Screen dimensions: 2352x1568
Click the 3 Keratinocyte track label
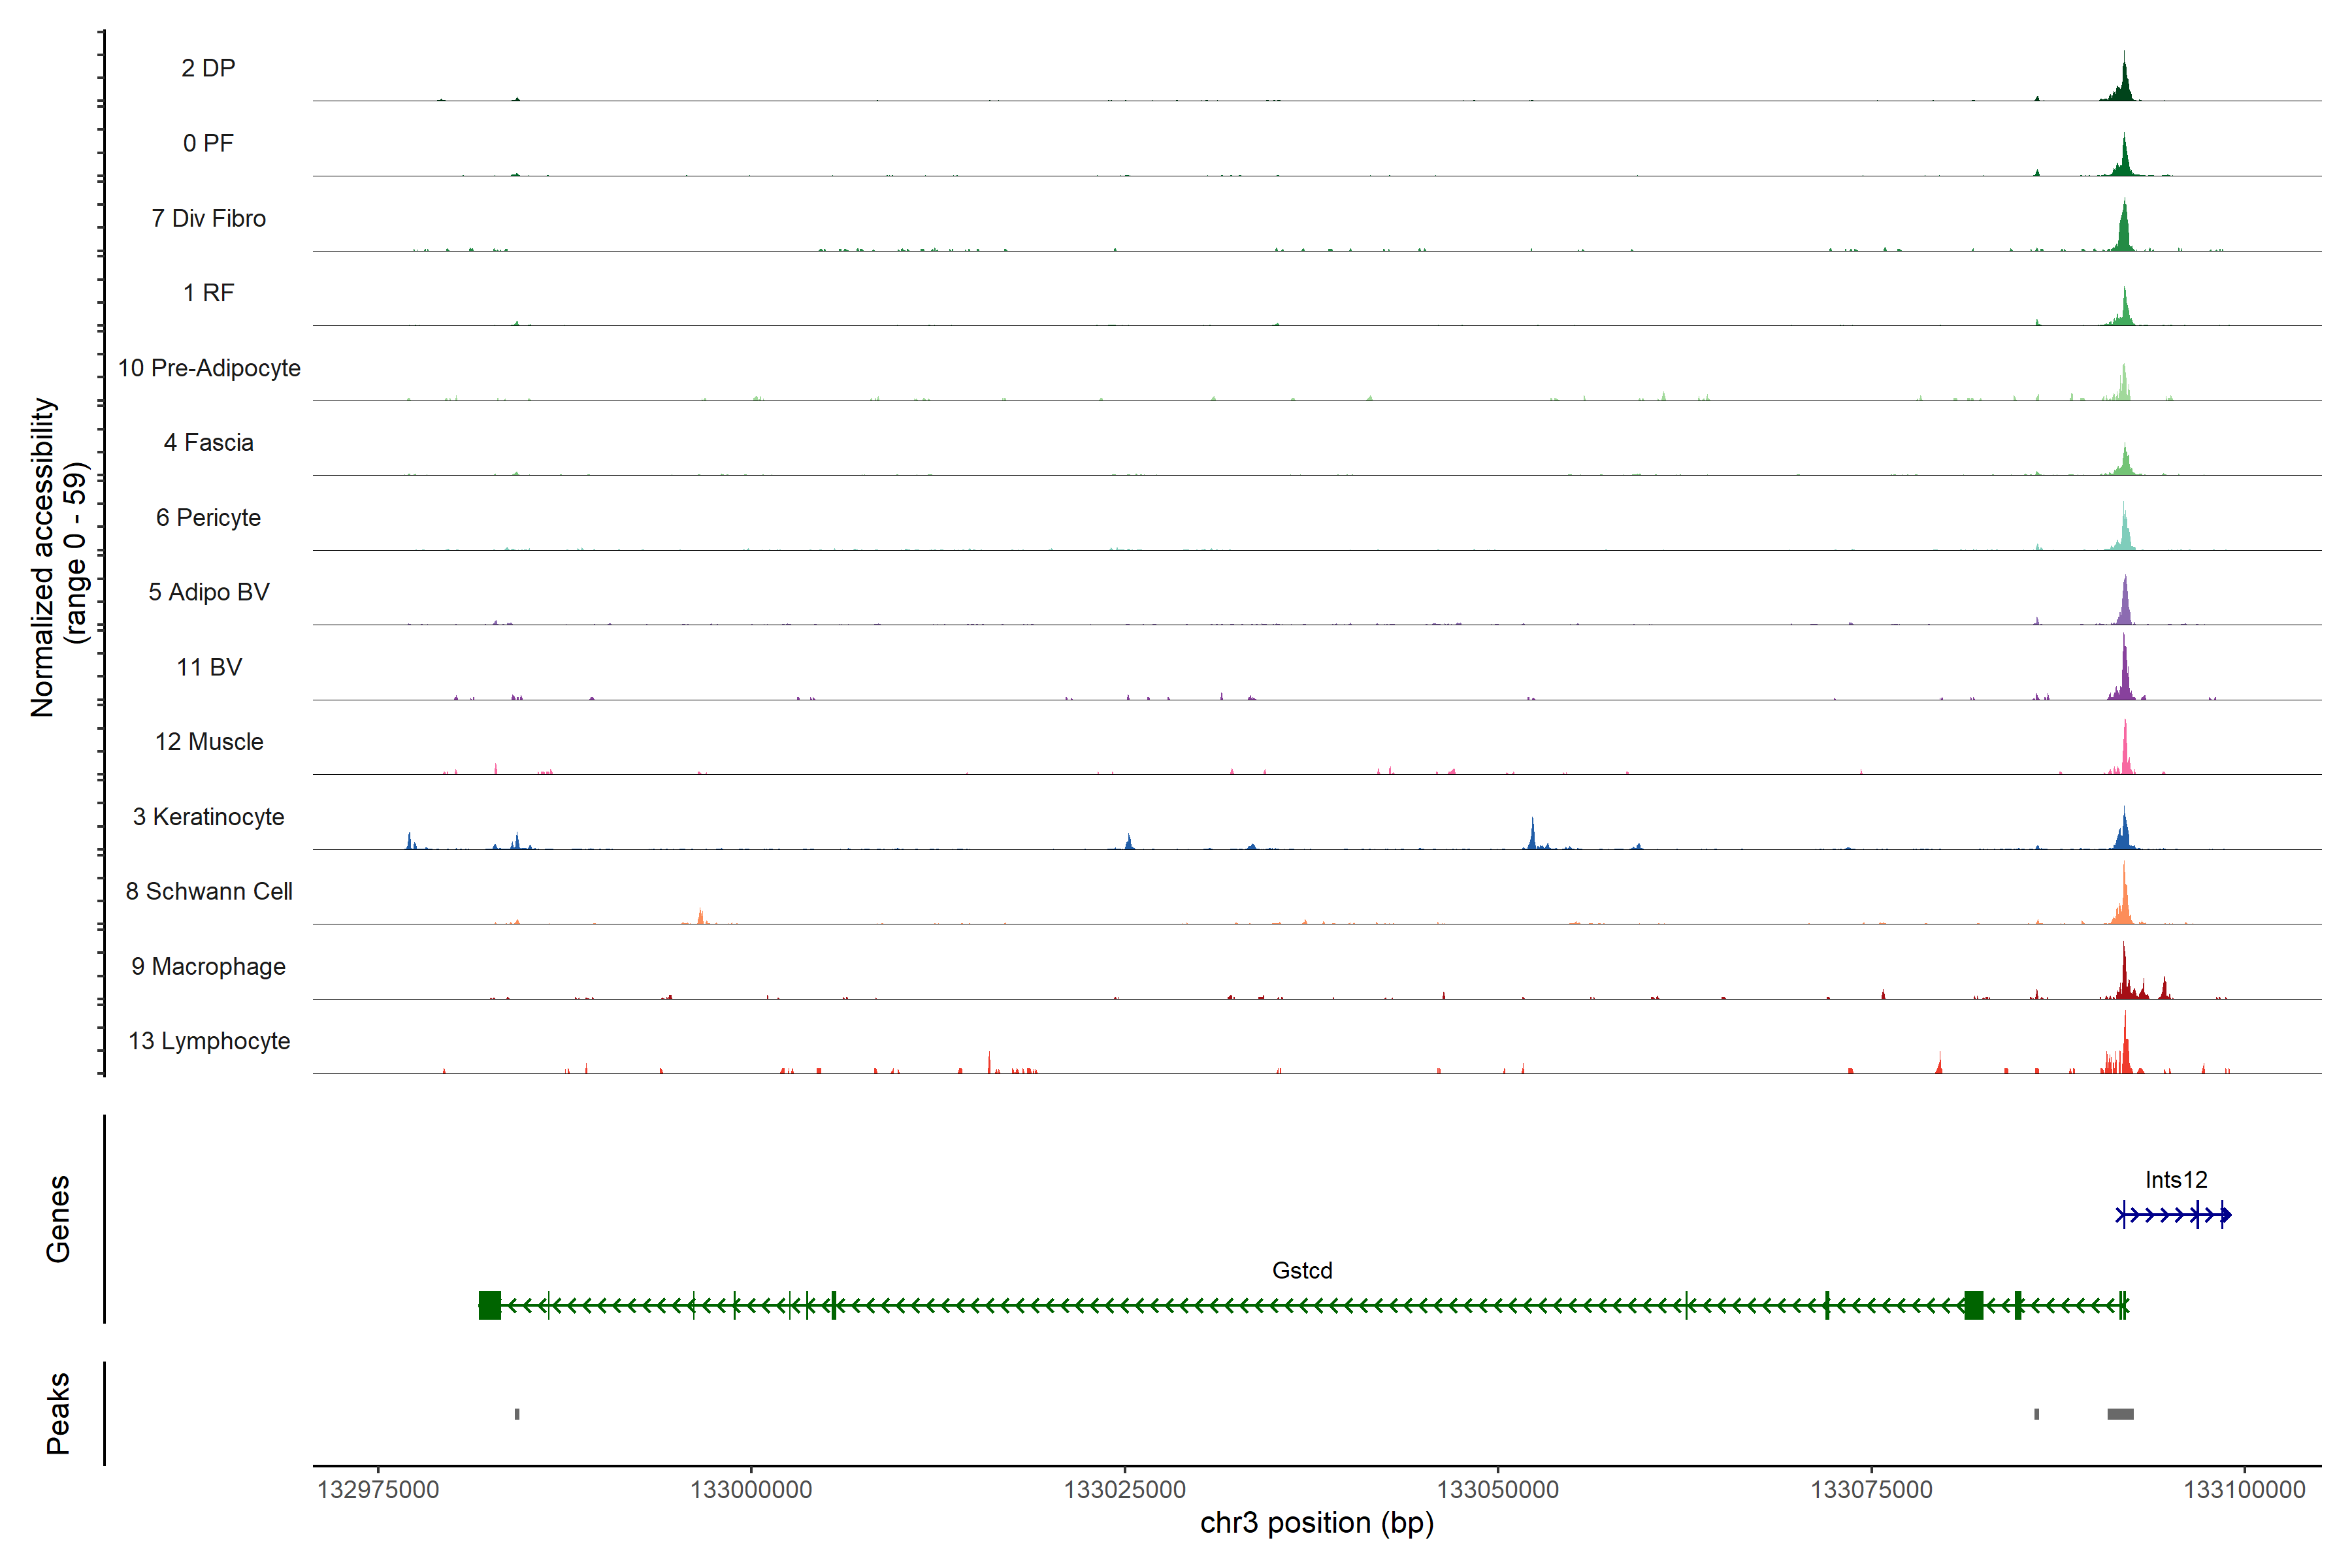[x=208, y=817]
